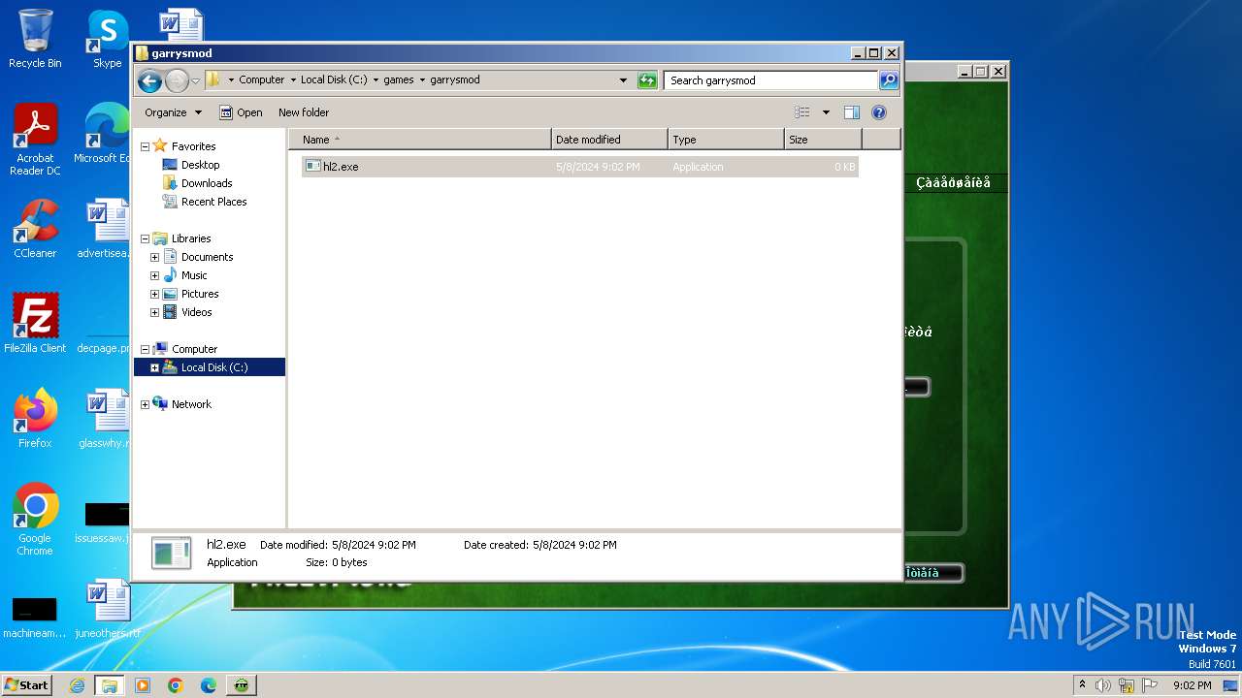Sort by the Name column header

point(420,140)
